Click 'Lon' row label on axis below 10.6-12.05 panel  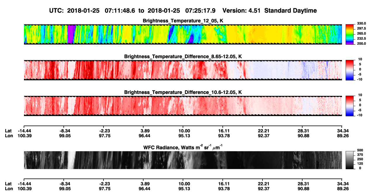coord(9,136)
